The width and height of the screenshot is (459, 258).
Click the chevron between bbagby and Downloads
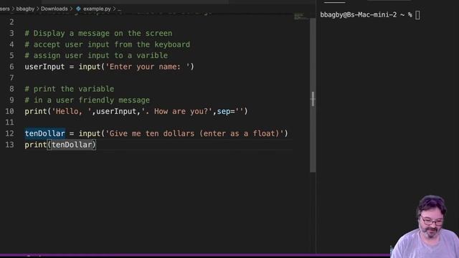[x=37, y=9]
